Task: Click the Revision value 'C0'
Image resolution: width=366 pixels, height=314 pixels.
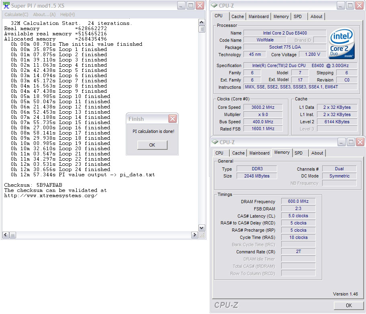Action: click(347, 80)
